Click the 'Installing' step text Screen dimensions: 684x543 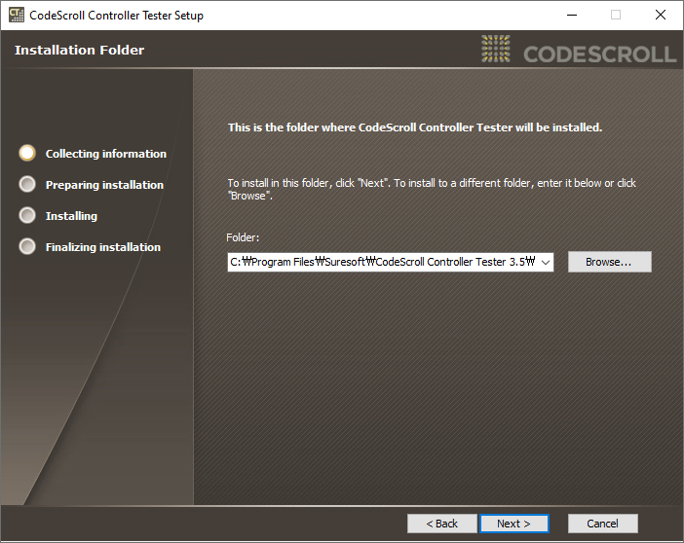[71, 216]
